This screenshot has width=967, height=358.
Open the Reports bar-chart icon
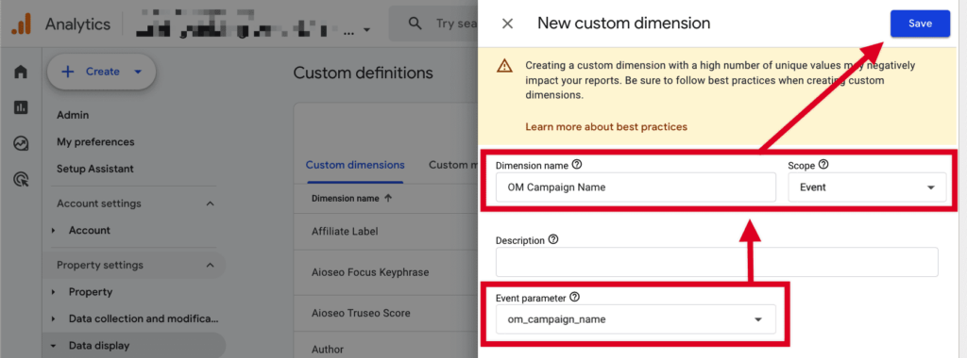point(21,107)
